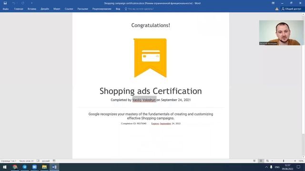The image size is (305, 171).
Task: Click the webcam video thumbnail
Action: click(x=281, y=33)
